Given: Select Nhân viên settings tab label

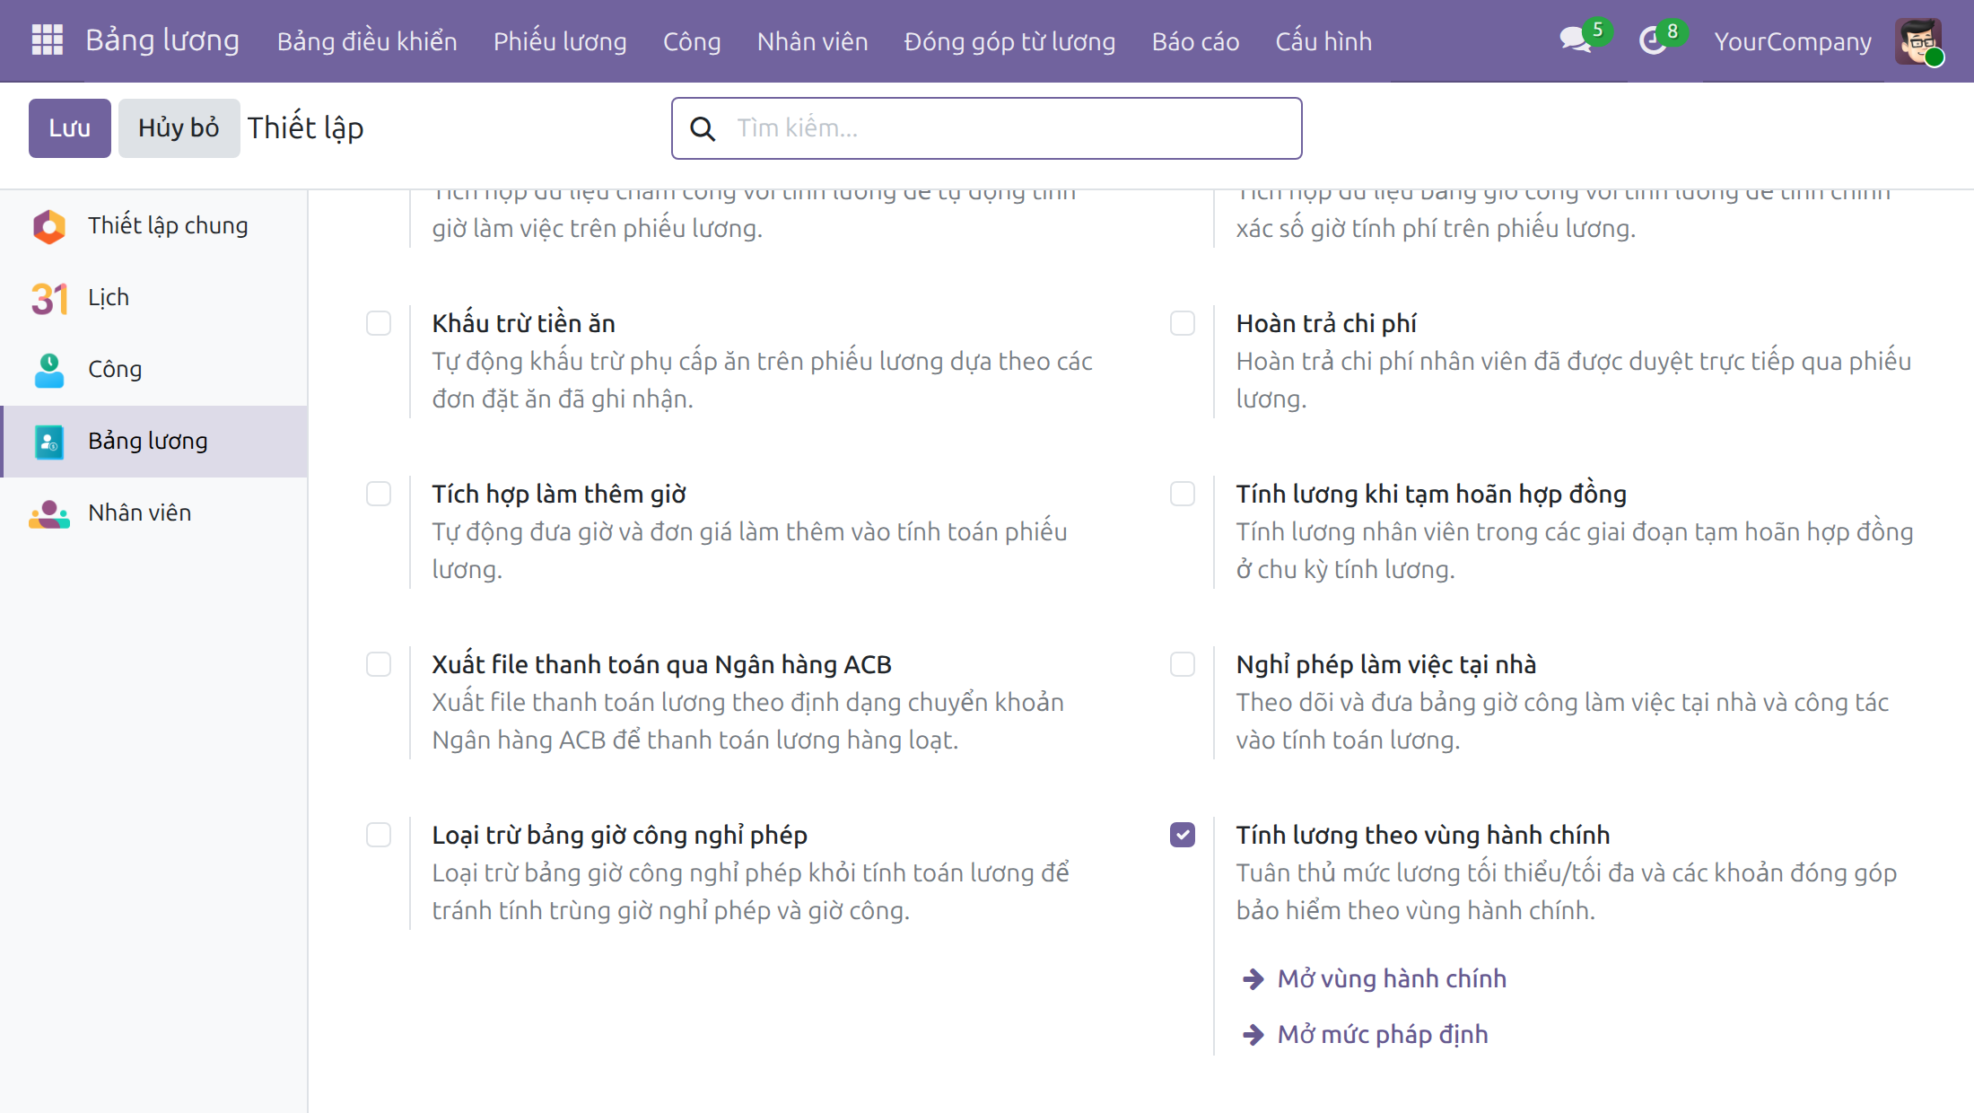Looking at the screenshot, I should pos(140,513).
